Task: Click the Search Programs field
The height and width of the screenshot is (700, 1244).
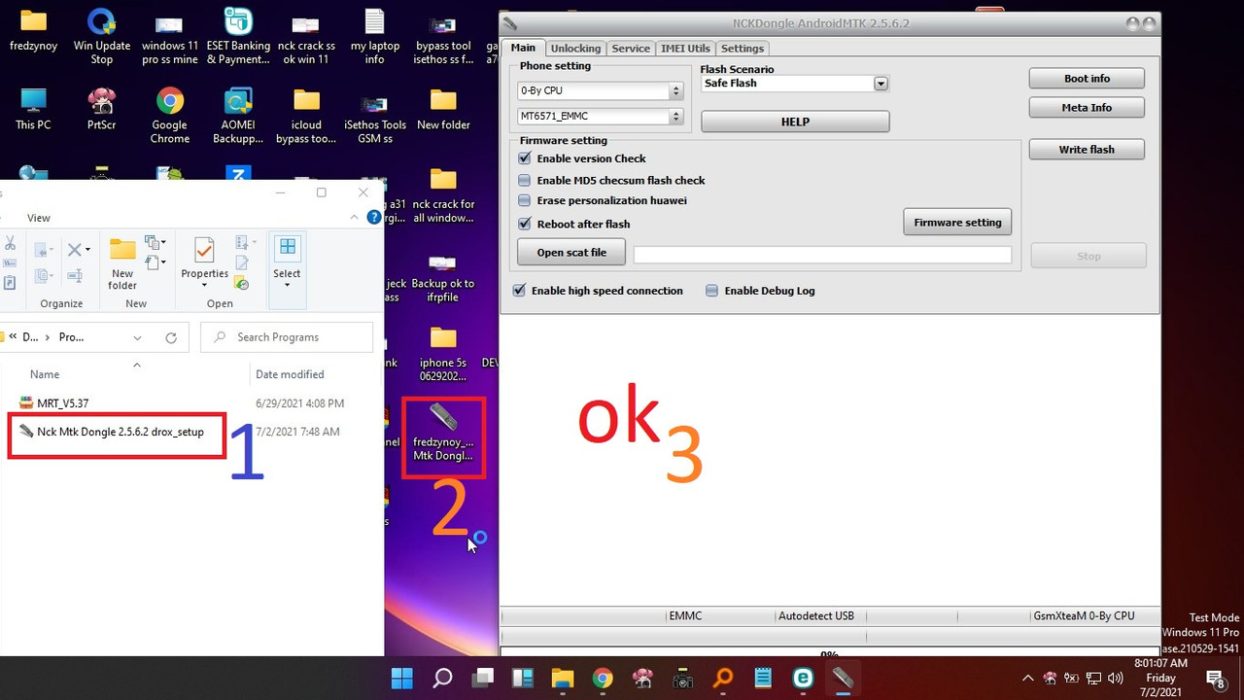Action: 287,337
